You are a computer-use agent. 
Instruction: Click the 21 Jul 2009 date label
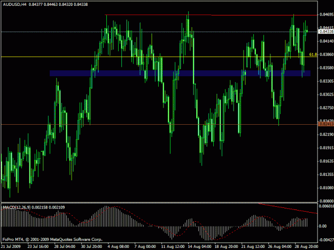pos(11,247)
